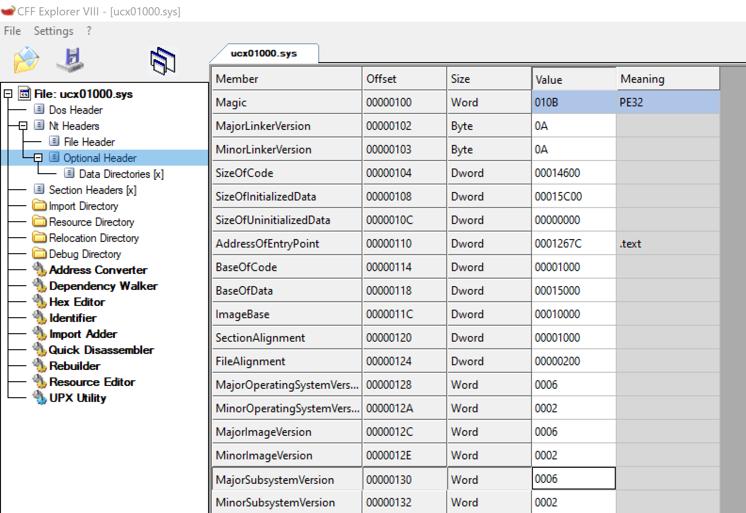
Task: Switch to the ucx01000.sys tab
Action: click(264, 53)
